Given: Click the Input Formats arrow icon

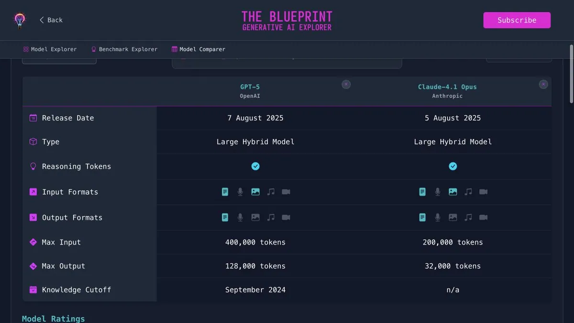Looking at the screenshot, I should pos(33,192).
